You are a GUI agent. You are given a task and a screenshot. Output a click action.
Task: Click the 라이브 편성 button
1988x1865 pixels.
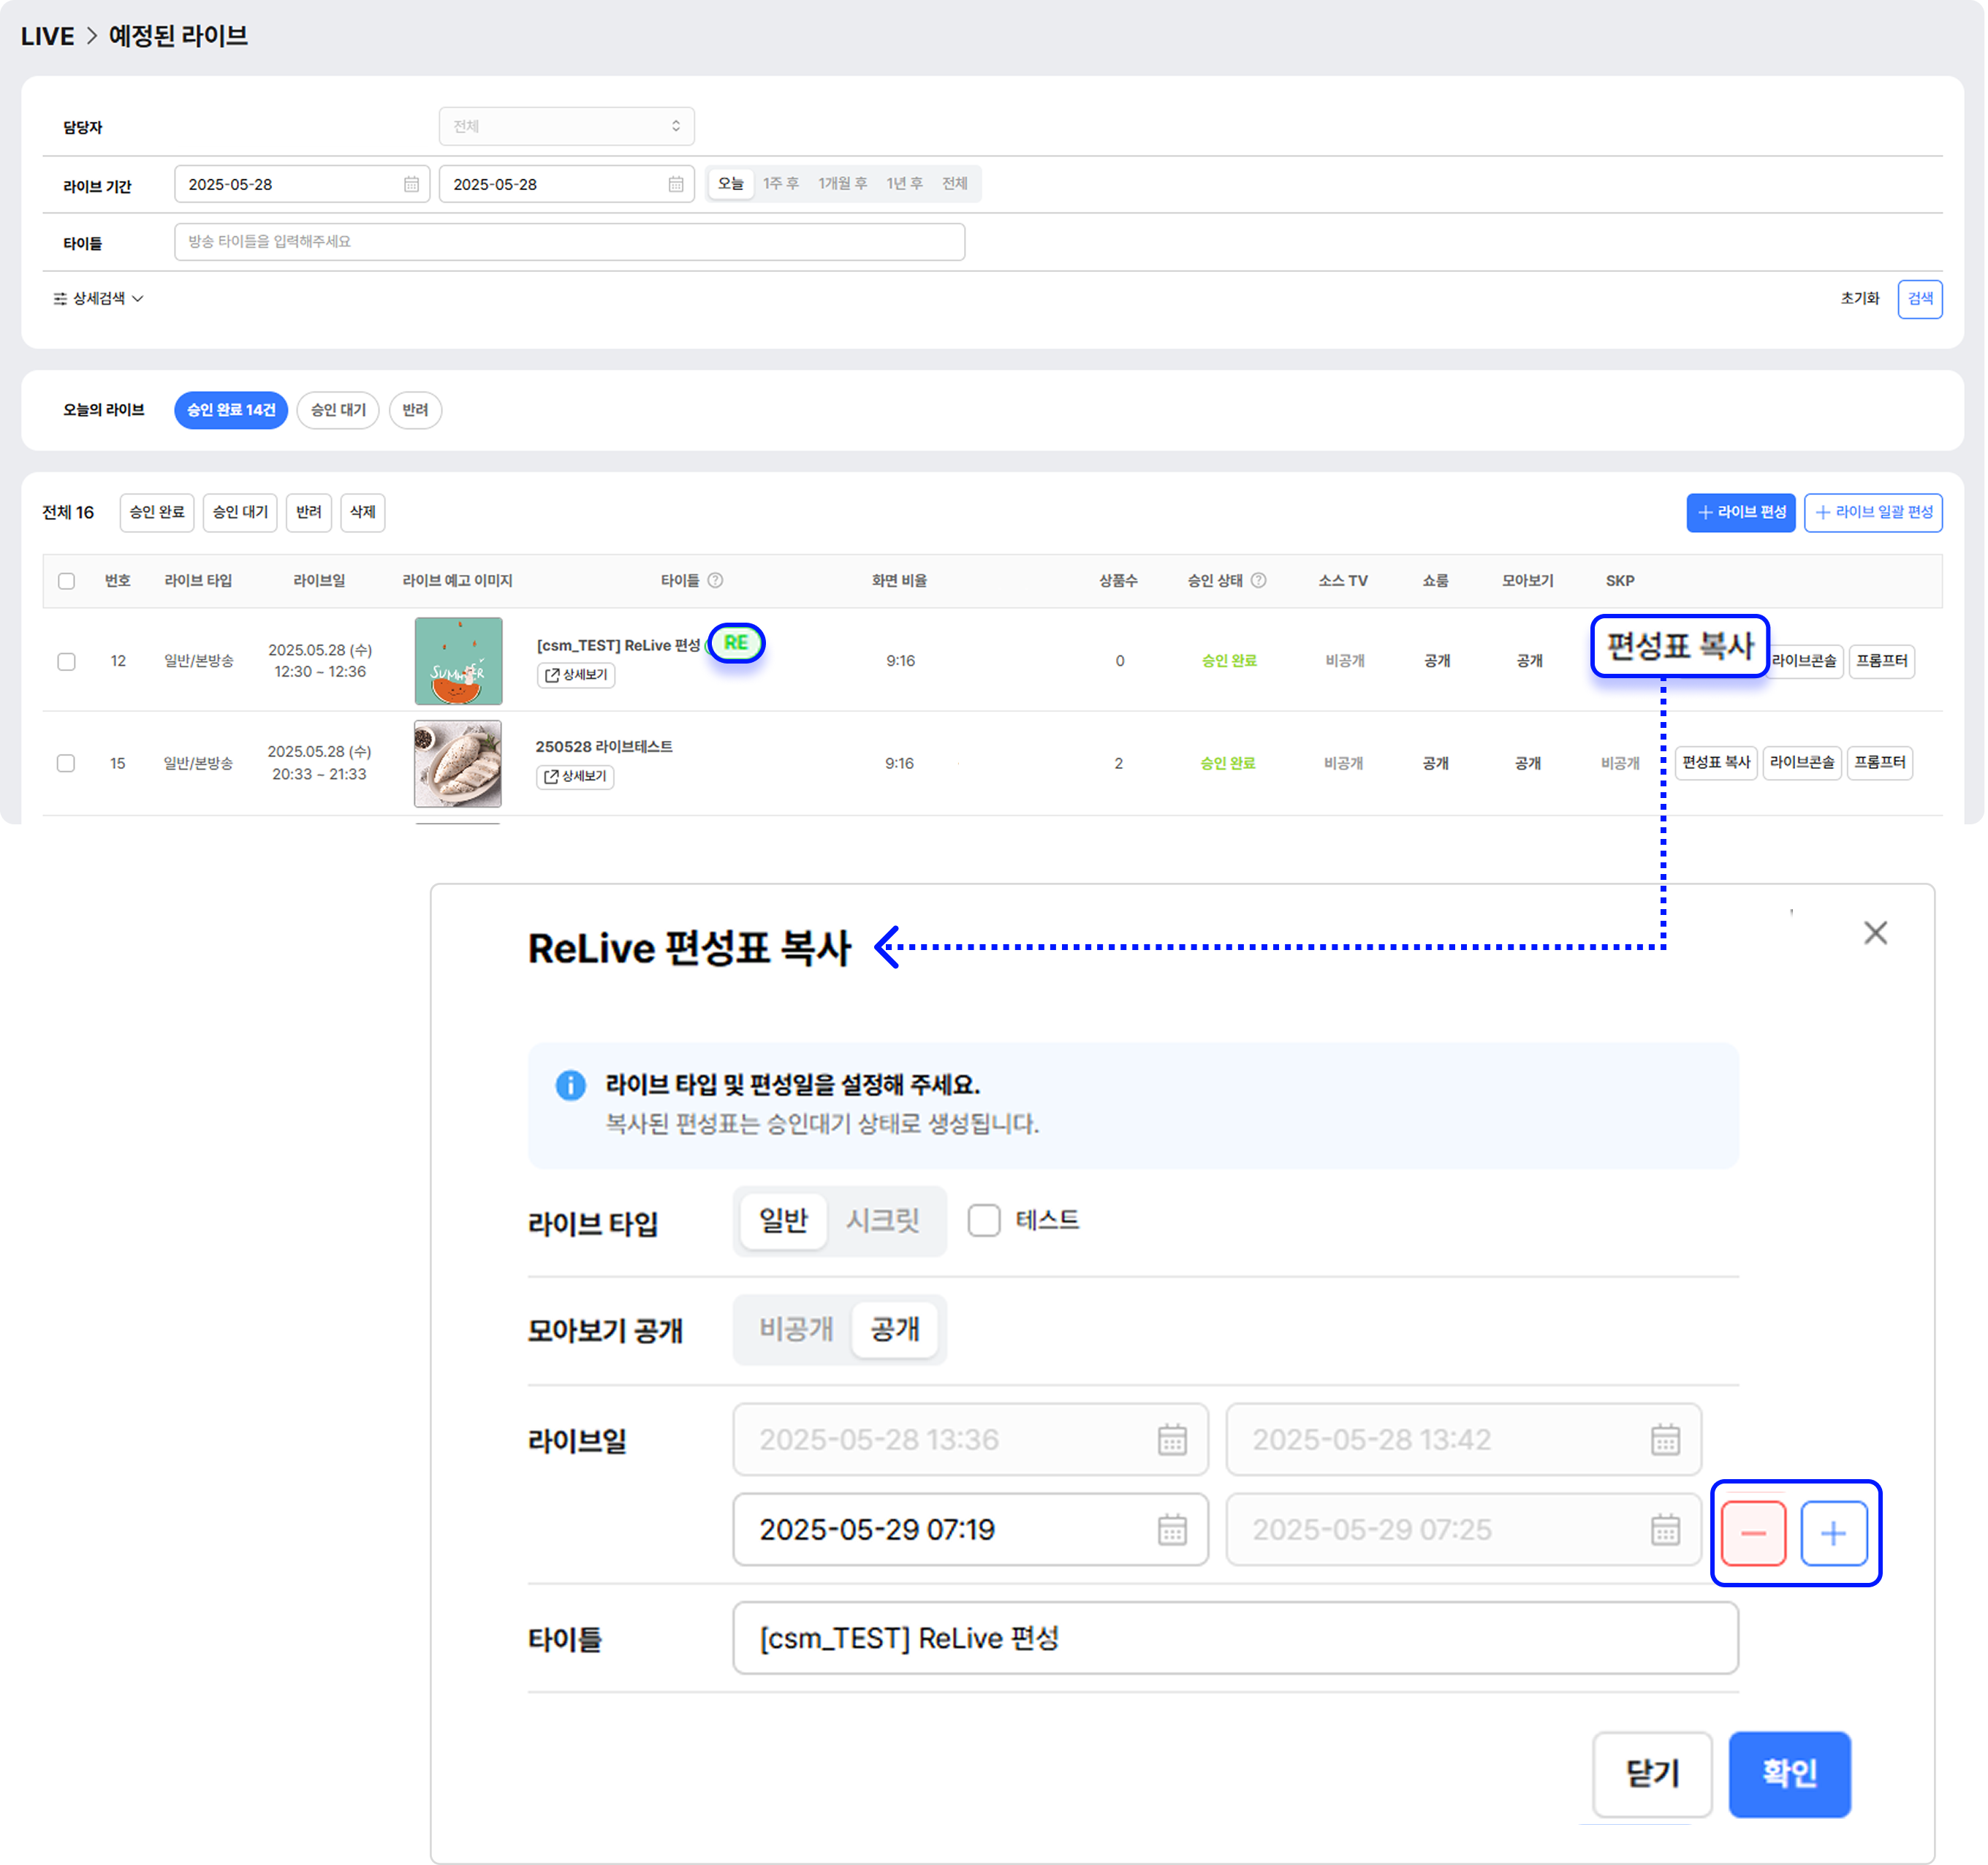(1740, 512)
